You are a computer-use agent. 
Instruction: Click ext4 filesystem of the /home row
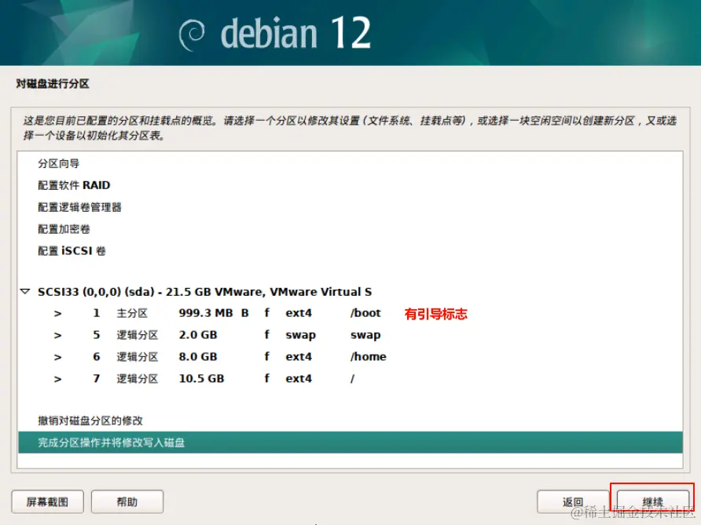pyautogui.click(x=299, y=357)
